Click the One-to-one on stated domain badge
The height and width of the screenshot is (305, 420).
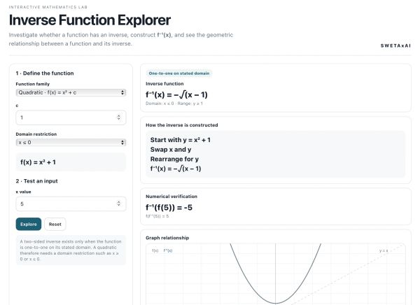(x=179, y=73)
